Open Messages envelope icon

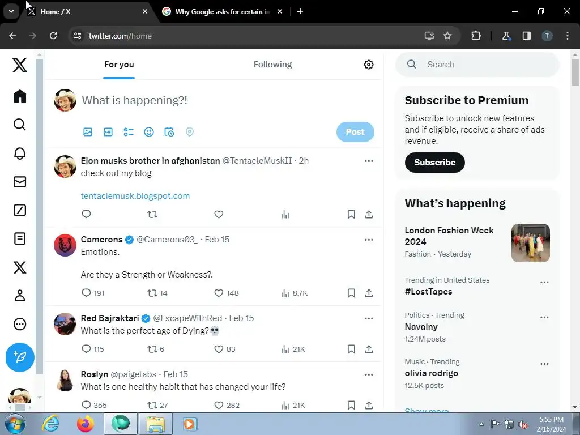[20, 182]
